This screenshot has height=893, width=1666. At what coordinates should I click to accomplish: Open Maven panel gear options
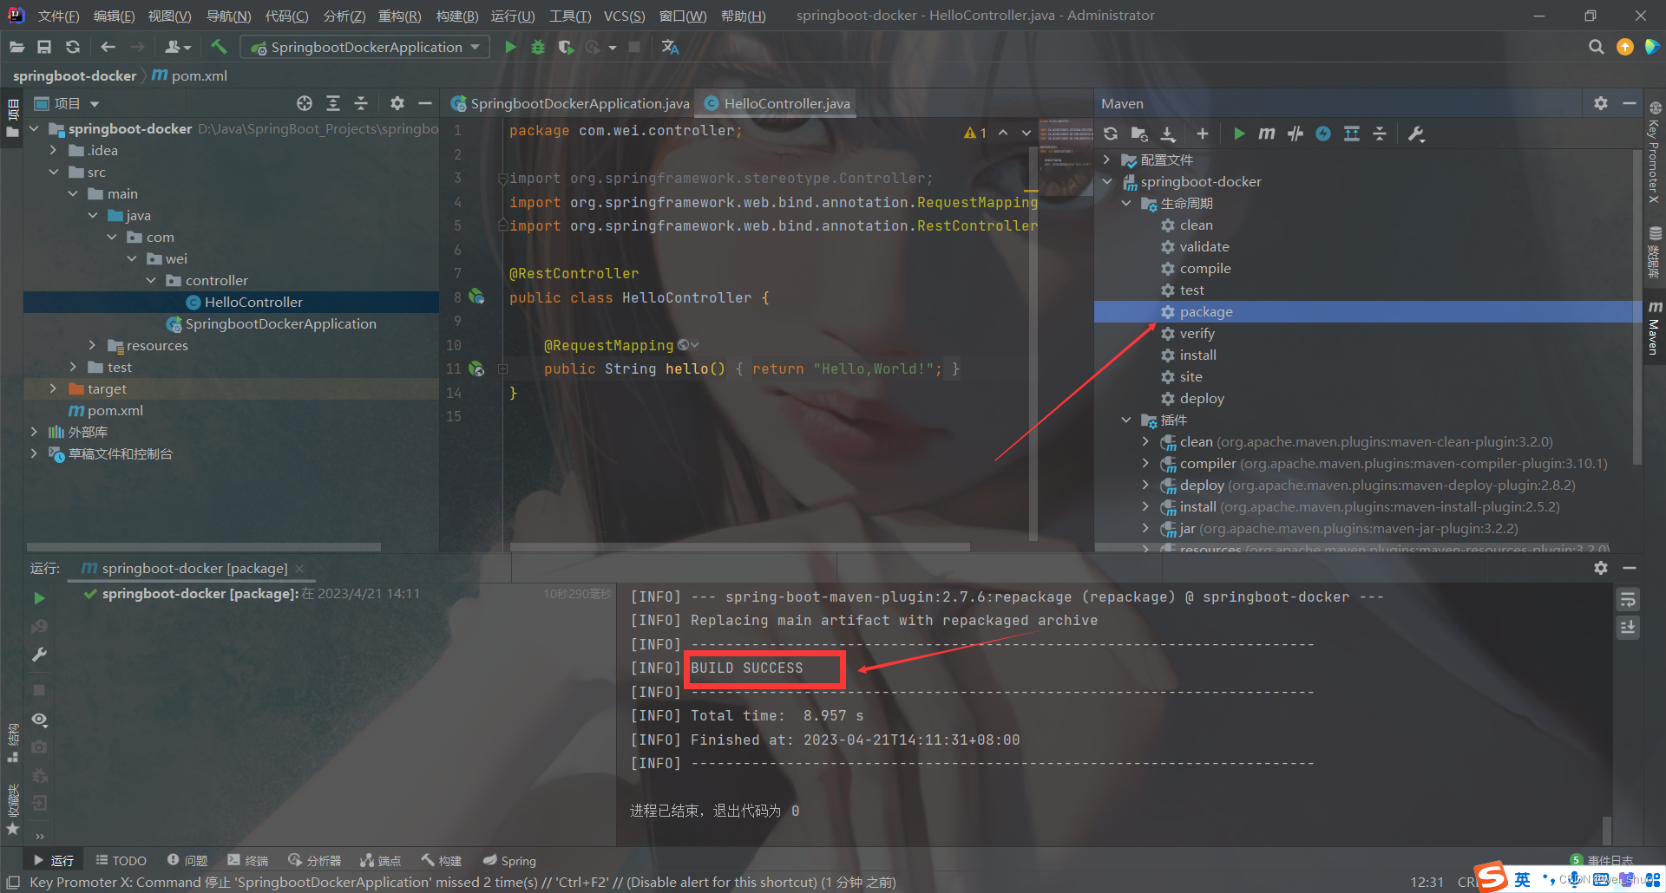(1601, 103)
